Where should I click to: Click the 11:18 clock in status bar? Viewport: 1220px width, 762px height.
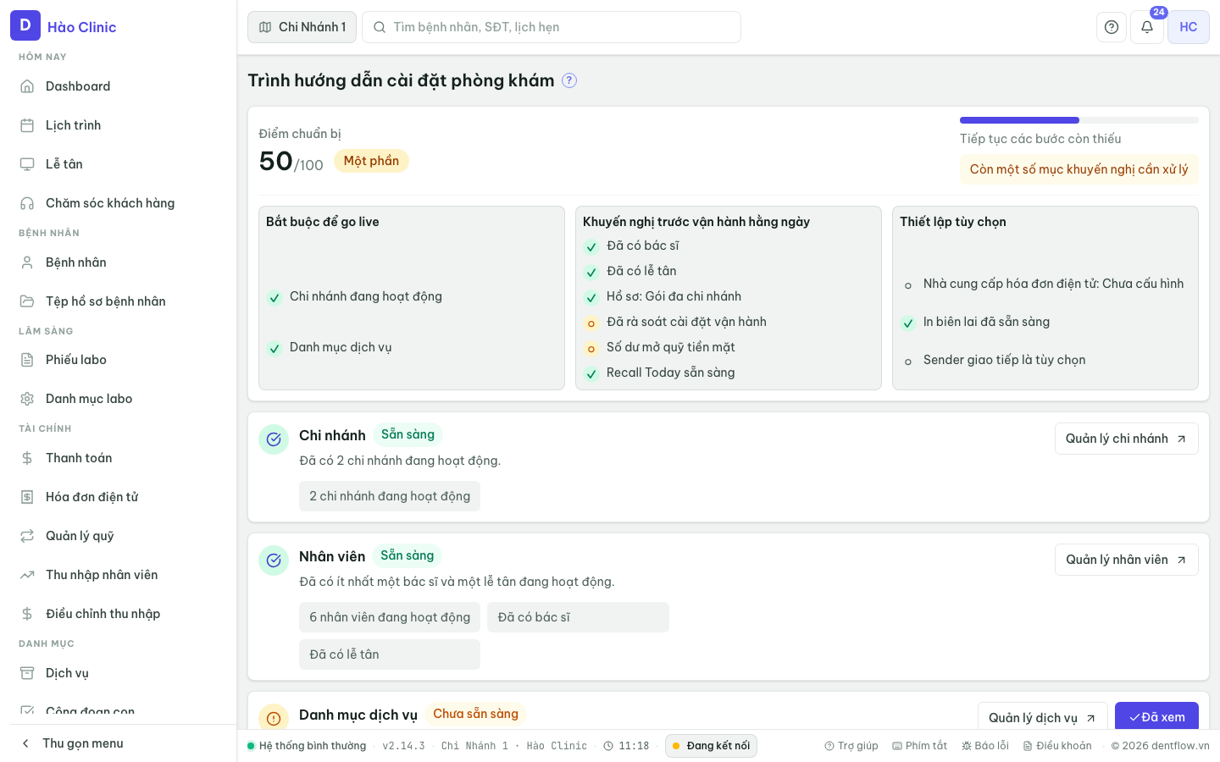(626, 746)
